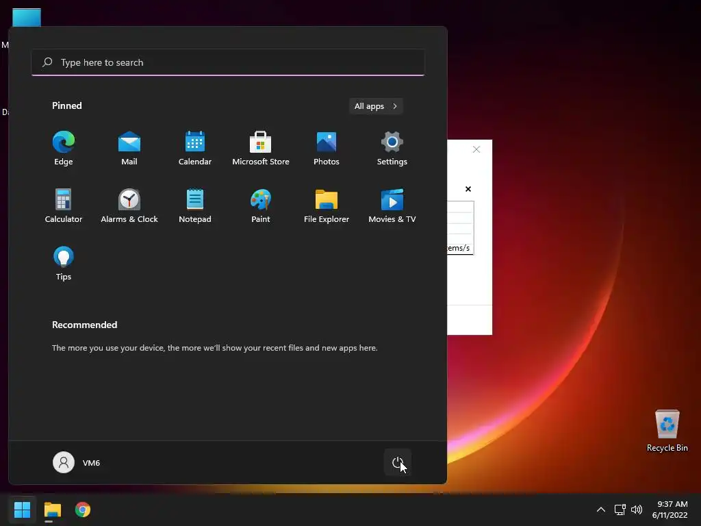
Task: Open the Paint app
Action: point(261,205)
